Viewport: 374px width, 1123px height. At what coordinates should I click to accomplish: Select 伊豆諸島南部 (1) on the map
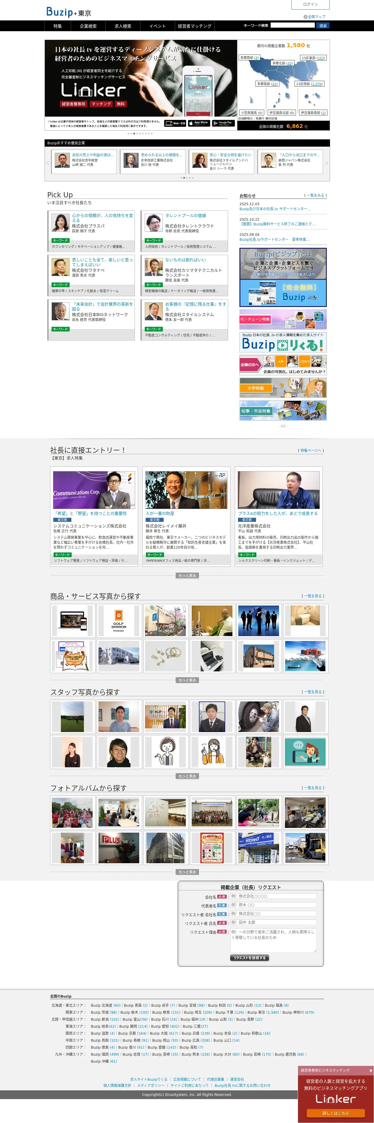pyautogui.click(x=313, y=113)
